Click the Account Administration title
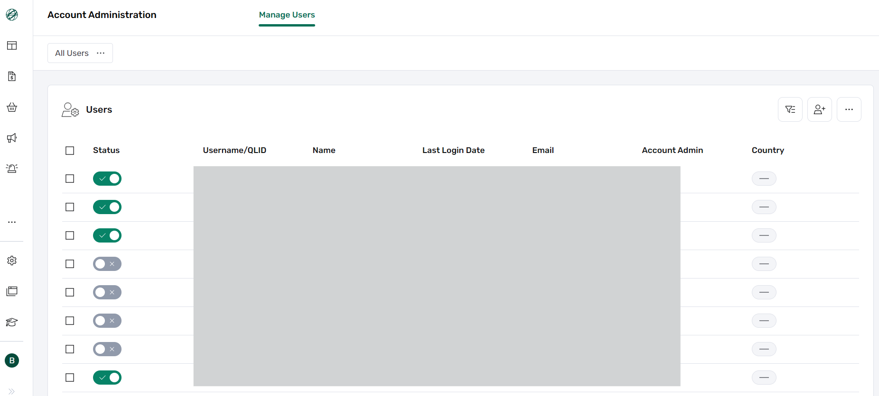The image size is (879, 396). pos(102,15)
